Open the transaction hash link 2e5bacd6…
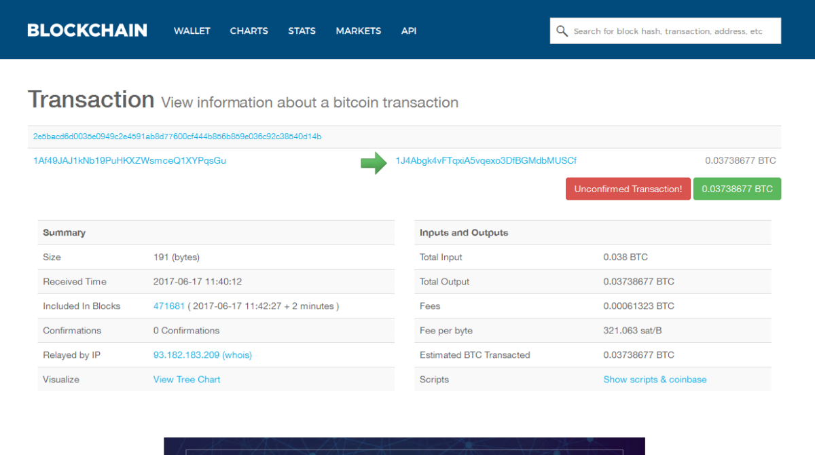The image size is (815, 455). point(177,136)
